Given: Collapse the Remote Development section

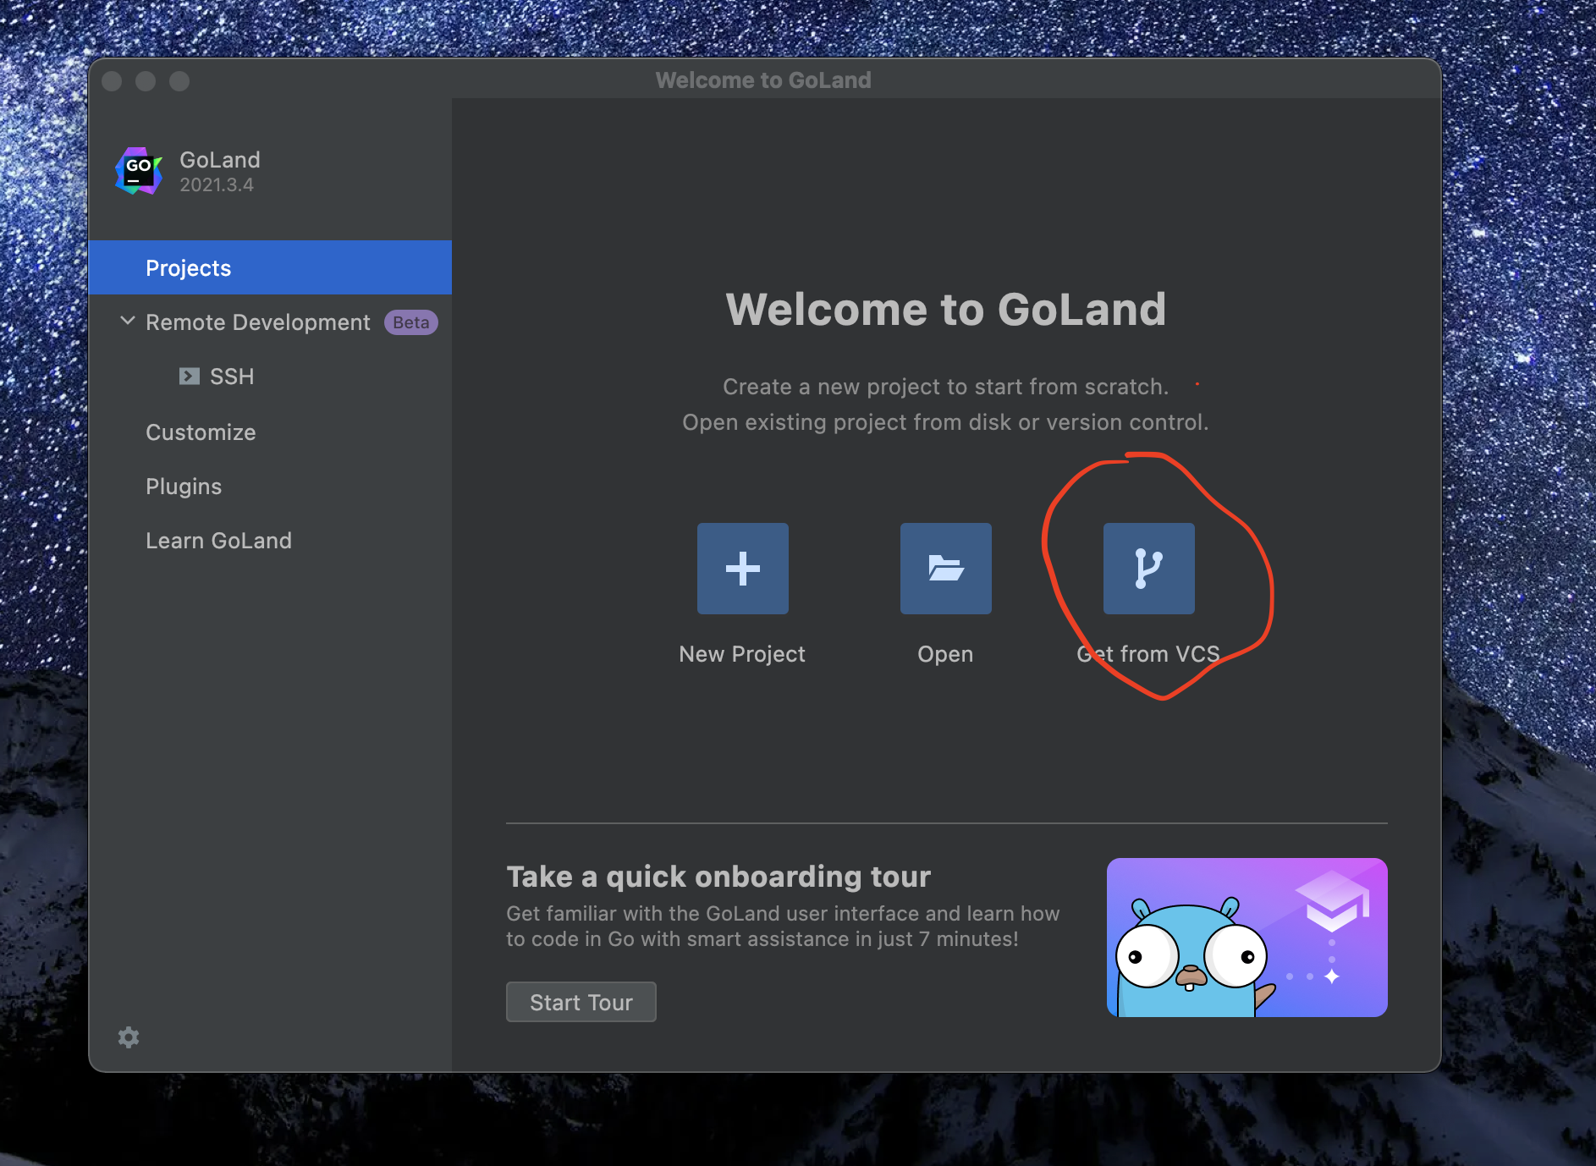Looking at the screenshot, I should coord(128,322).
